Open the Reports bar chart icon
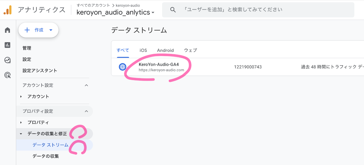 click(8, 45)
